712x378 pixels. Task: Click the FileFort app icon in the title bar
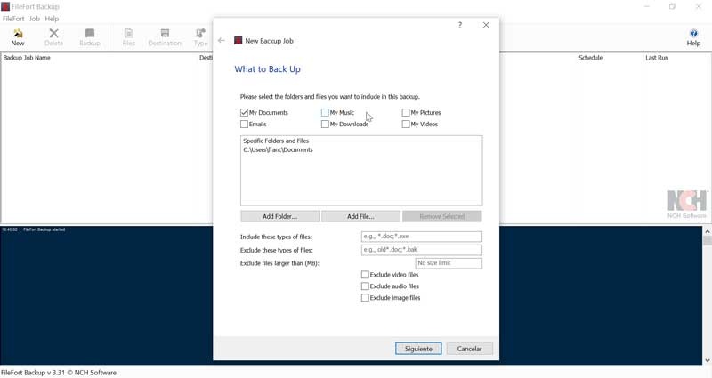point(5,6)
